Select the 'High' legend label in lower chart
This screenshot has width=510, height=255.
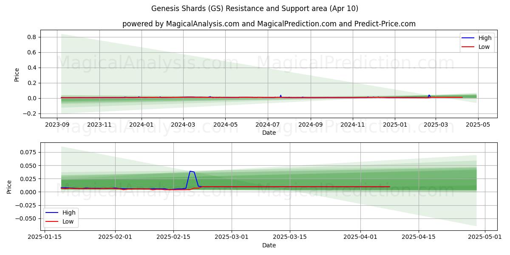[69, 212]
